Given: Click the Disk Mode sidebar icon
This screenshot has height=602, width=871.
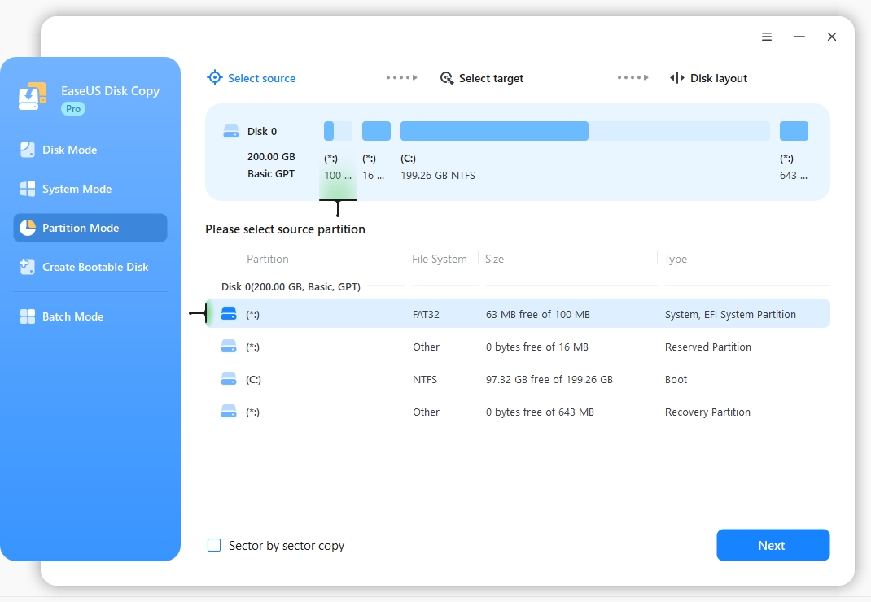Looking at the screenshot, I should 28,150.
